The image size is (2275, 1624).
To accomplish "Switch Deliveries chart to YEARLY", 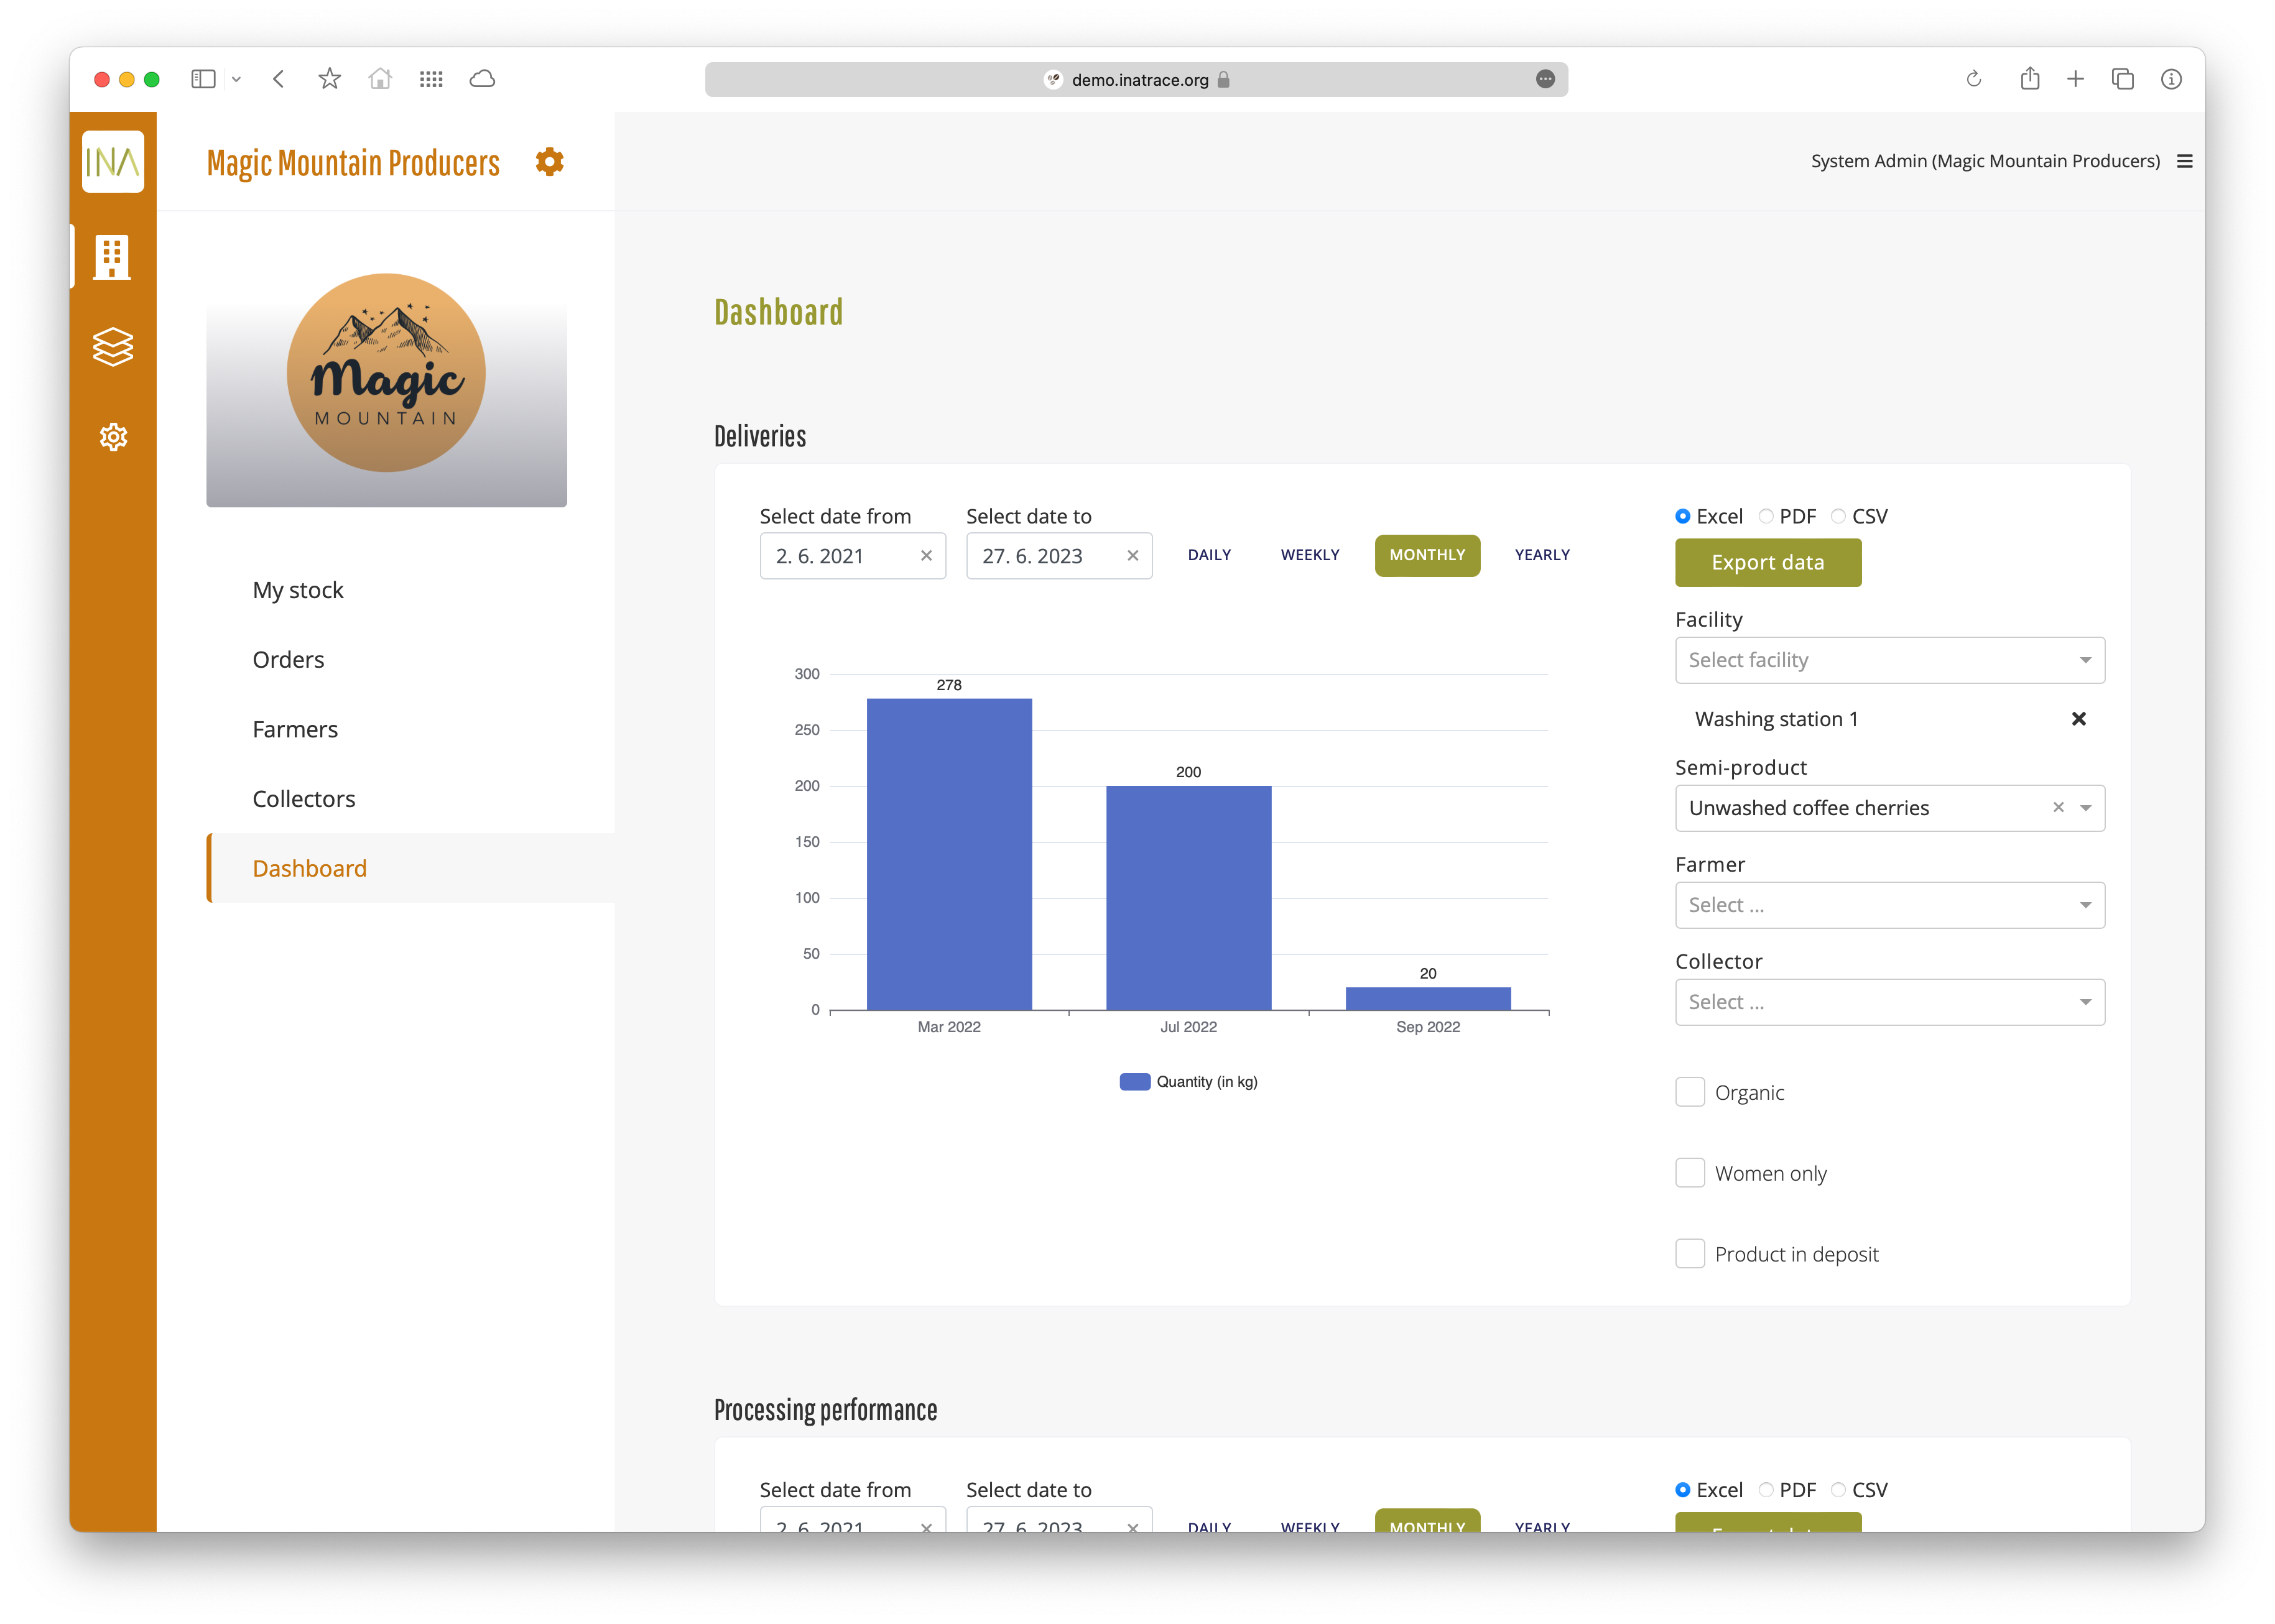I will click(1542, 555).
